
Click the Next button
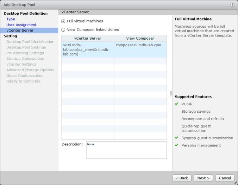point(203,178)
